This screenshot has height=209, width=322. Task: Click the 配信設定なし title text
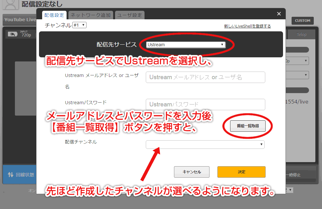pyautogui.click(x=42, y=4)
